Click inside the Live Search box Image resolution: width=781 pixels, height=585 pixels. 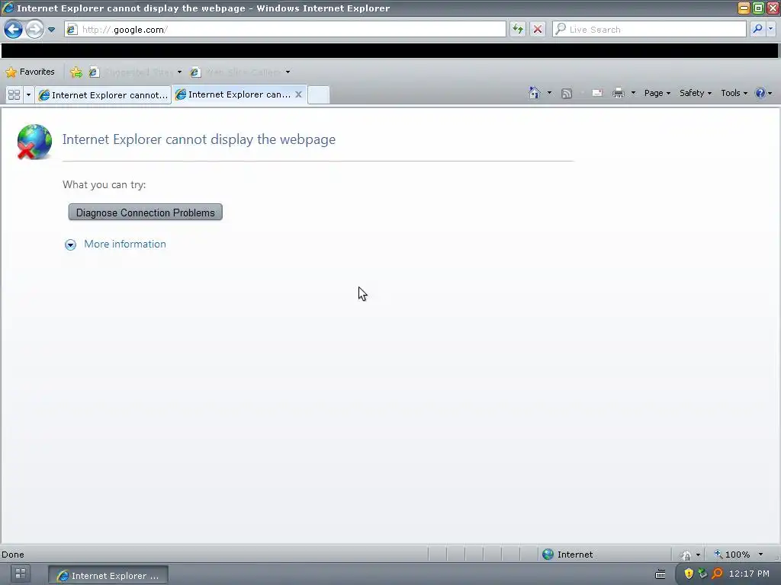(649, 30)
